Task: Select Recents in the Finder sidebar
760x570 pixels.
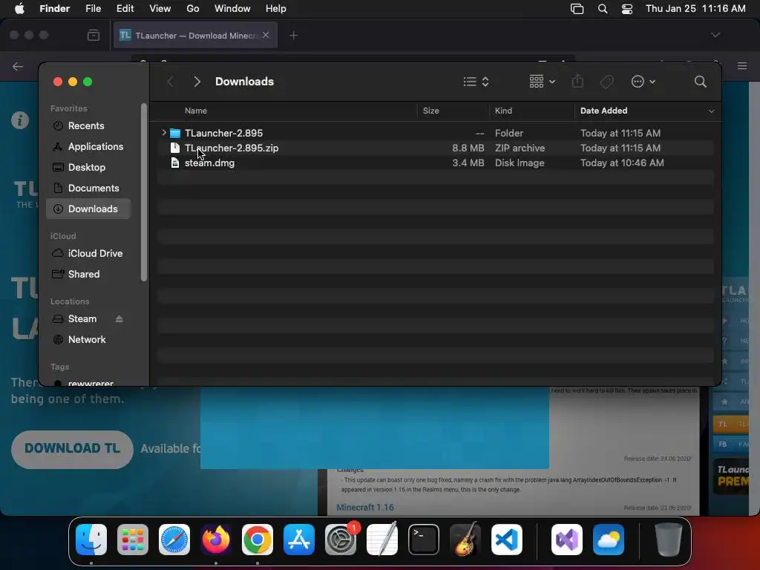Action: coord(88,126)
